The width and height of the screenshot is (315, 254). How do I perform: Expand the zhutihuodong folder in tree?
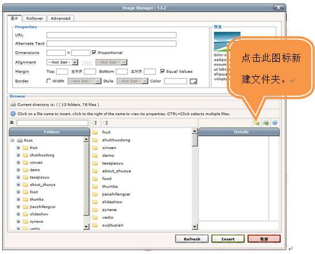click(x=18, y=155)
